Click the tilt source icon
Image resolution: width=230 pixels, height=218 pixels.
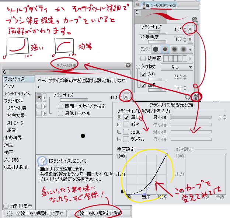pos(119,124)
